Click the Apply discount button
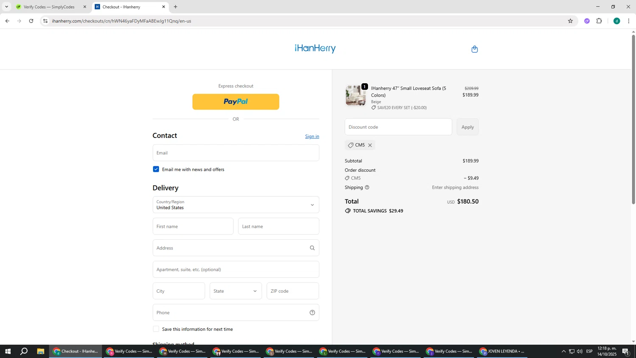This screenshot has width=636, height=358. point(468,127)
